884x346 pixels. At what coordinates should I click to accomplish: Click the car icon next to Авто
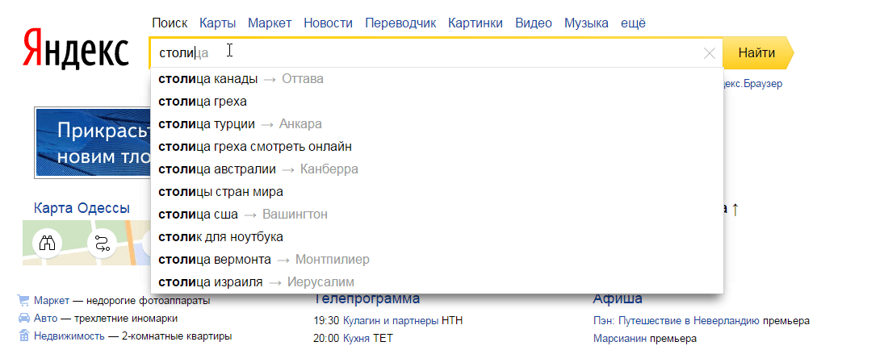tap(23, 319)
